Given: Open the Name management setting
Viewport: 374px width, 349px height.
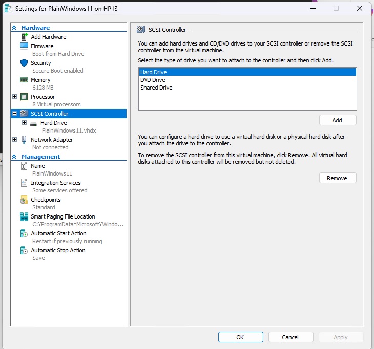Looking at the screenshot, I should coord(38,166).
